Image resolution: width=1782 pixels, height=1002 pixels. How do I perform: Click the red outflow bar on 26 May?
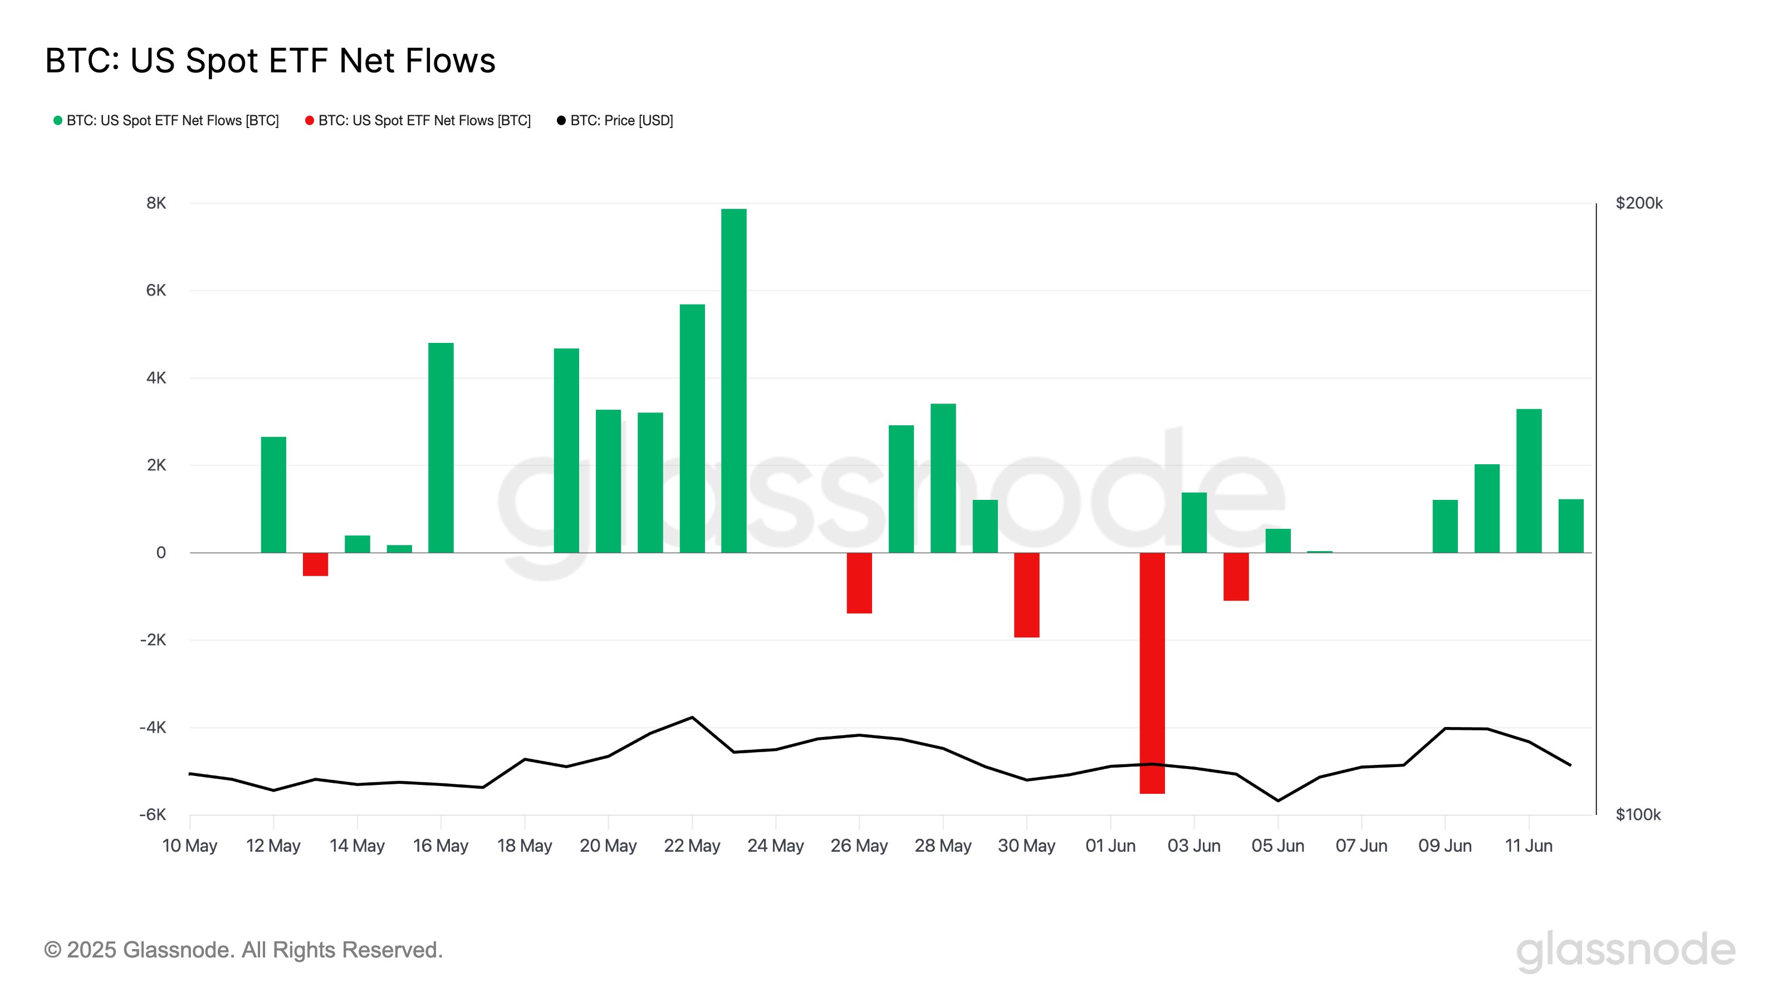click(x=859, y=583)
